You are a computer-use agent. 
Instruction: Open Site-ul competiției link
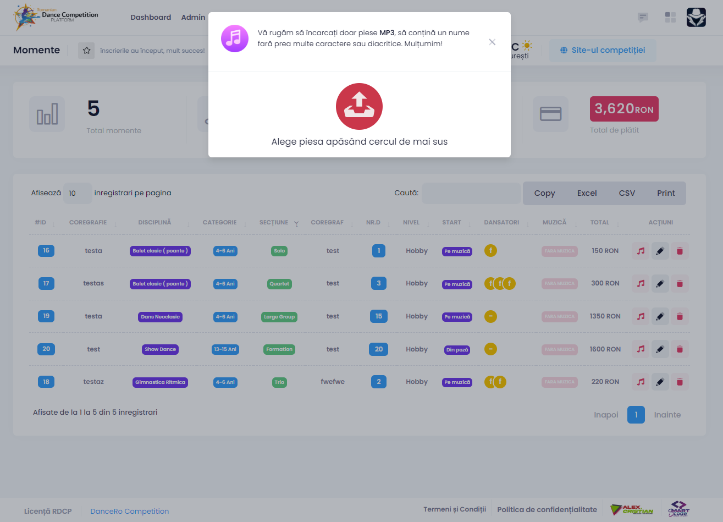pos(603,51)
